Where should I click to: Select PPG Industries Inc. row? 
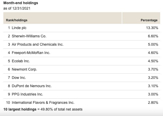point(82,94)
